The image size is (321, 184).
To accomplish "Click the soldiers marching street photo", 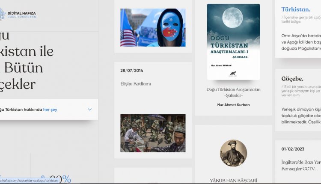I will click(x=153, y=133).
